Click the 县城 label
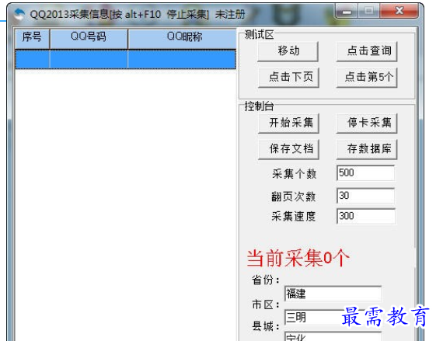Viewport: 436px width, 341px height. pos(265,326)
